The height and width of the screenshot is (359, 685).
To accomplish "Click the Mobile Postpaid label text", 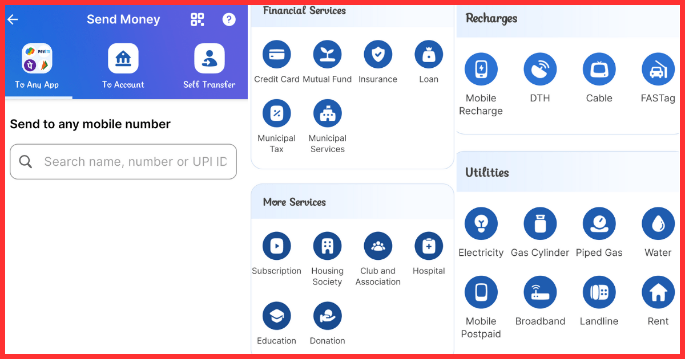I will click(x=481, y=328).
